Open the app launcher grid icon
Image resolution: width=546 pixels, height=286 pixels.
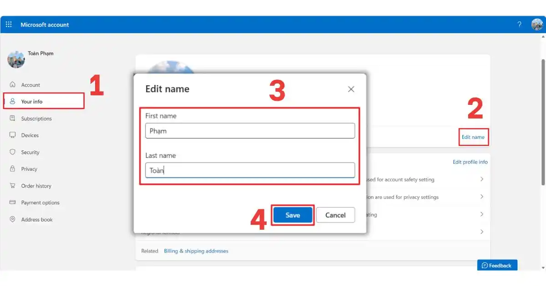(9, 25)
